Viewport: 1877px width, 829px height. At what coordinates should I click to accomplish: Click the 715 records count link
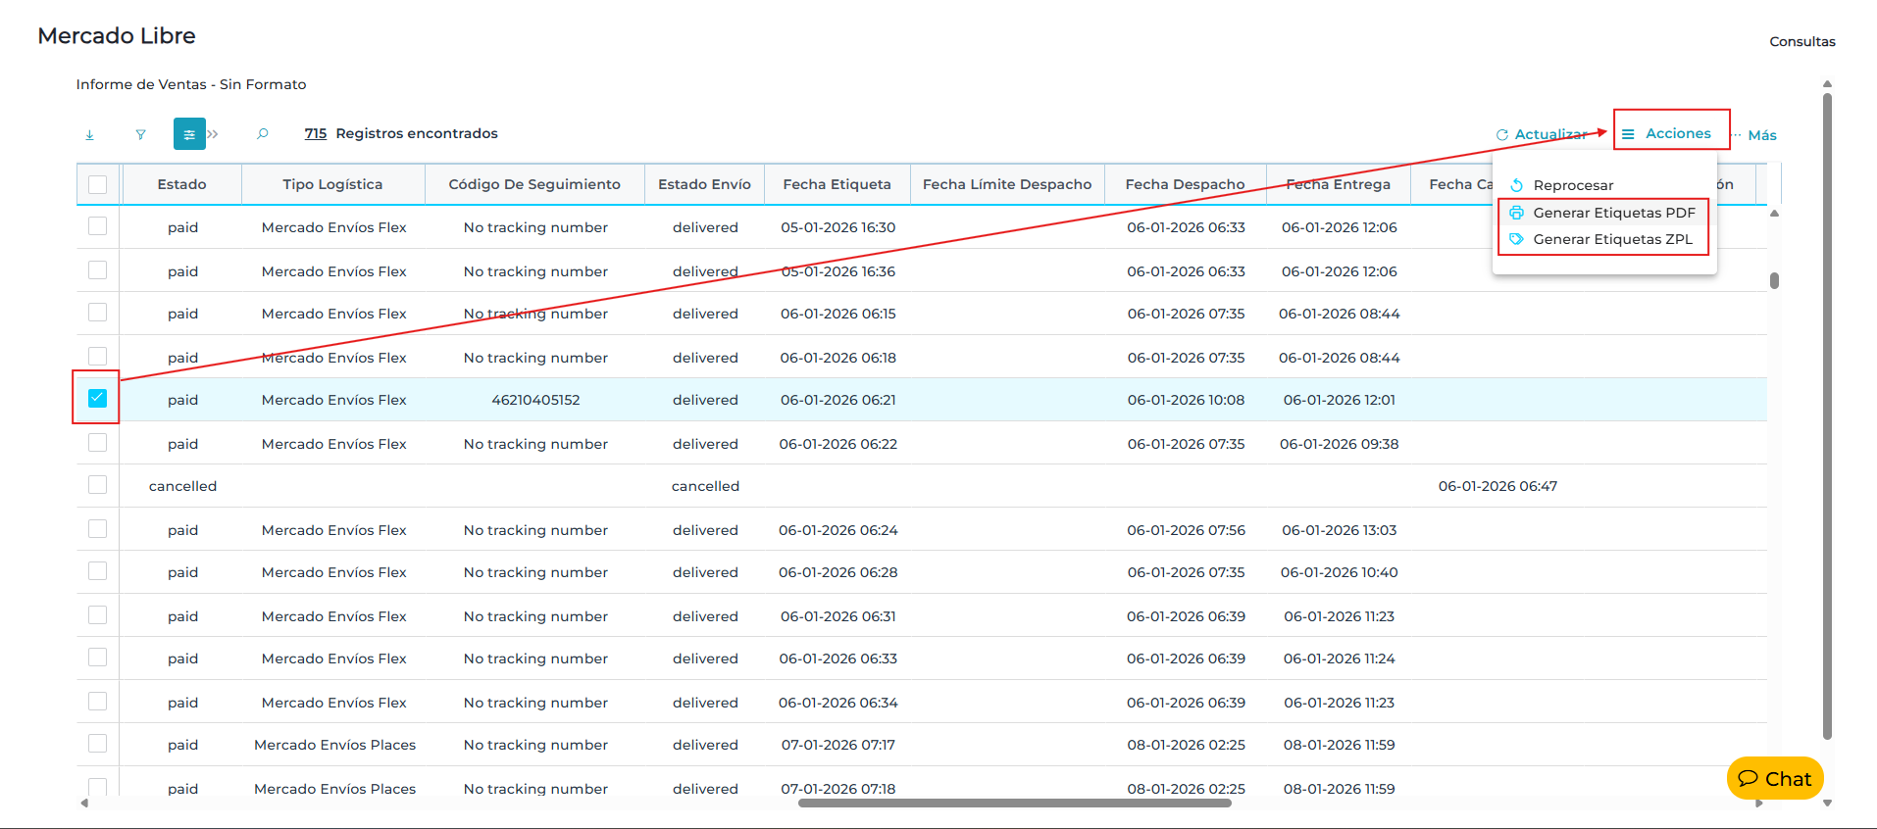(x=315, y=133)
